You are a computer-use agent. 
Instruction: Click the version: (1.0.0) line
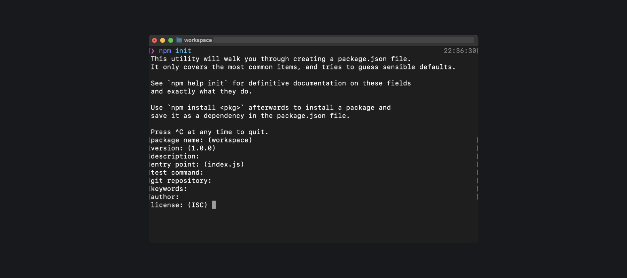[183, 148]
